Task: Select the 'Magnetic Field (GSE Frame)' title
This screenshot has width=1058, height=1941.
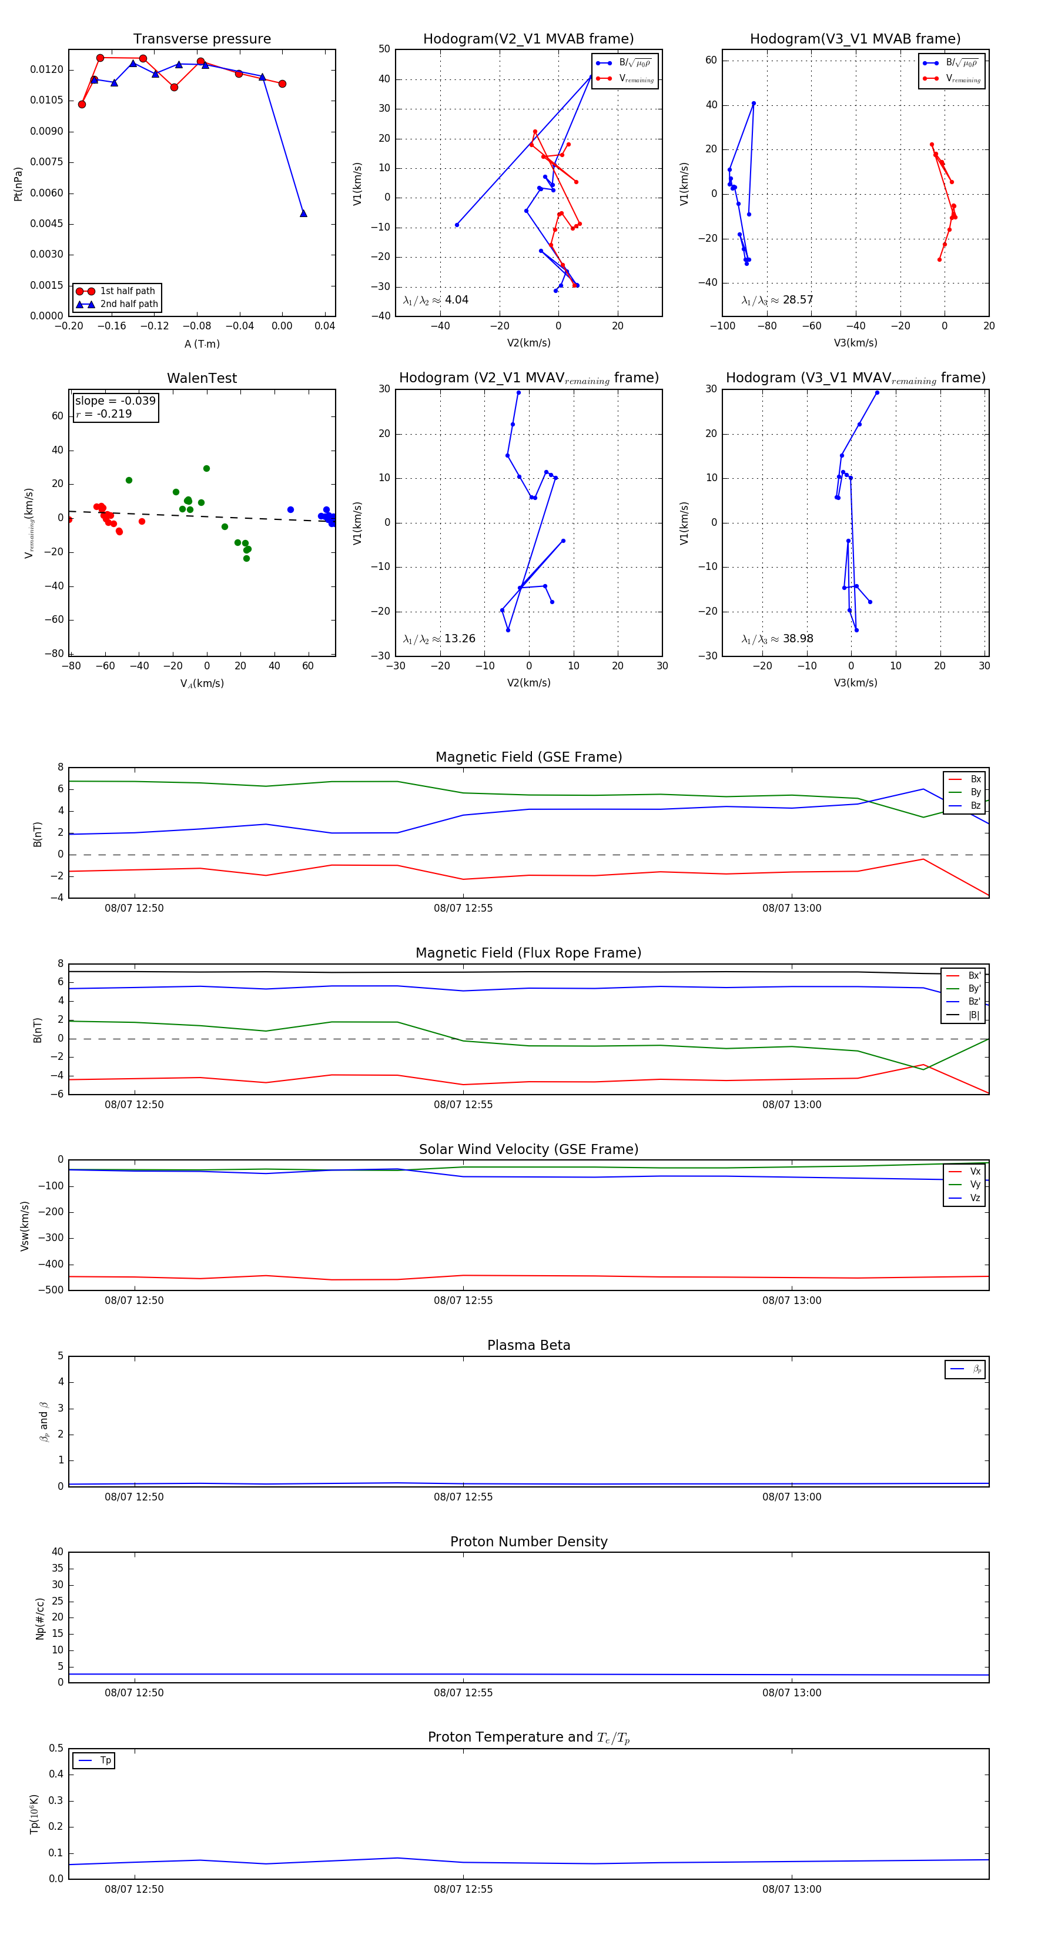Action: pyautogui.click(x=528, y=757)
